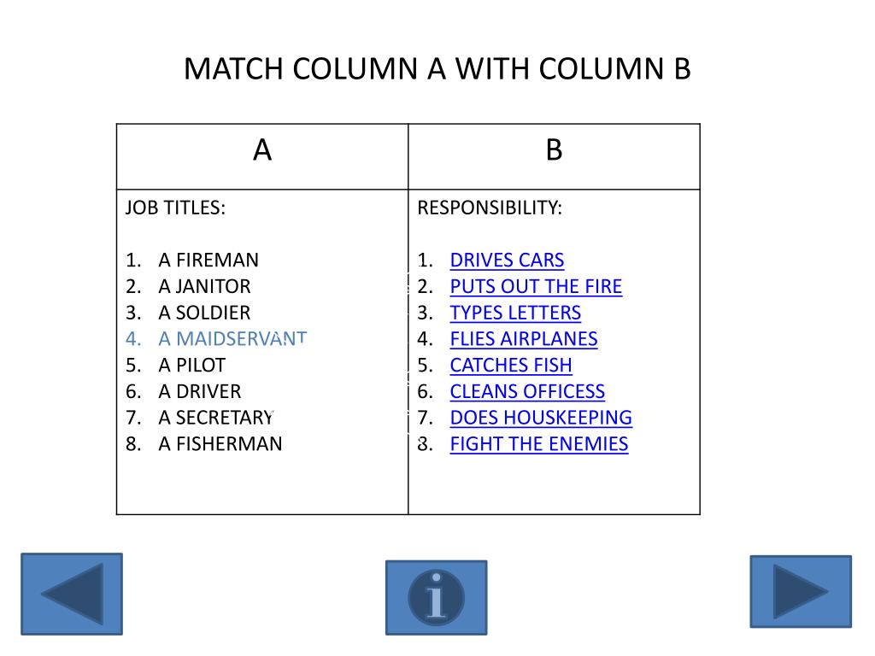Open the TYPES LETTERS link
875x656 pixels.
(515, 313)
